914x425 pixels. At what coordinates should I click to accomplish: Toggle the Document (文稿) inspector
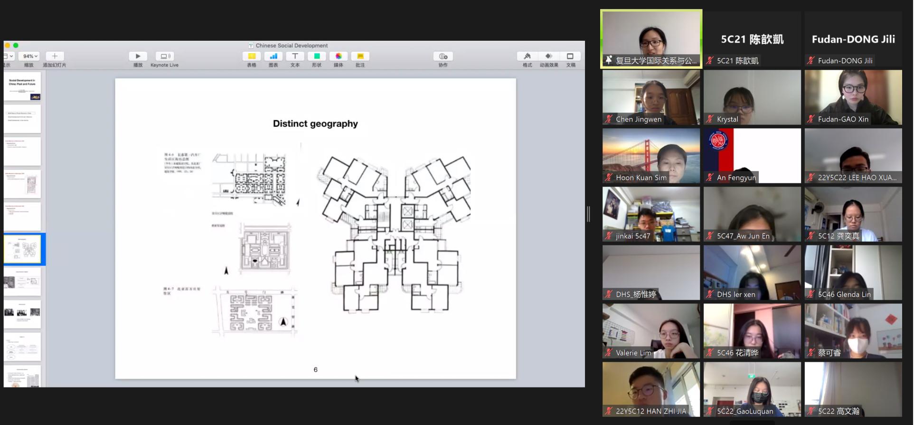point(570,56)
